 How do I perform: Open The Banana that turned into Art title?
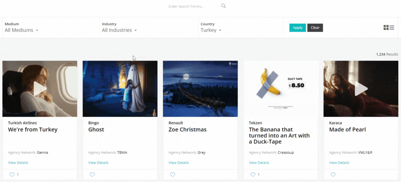pos(279,136)
